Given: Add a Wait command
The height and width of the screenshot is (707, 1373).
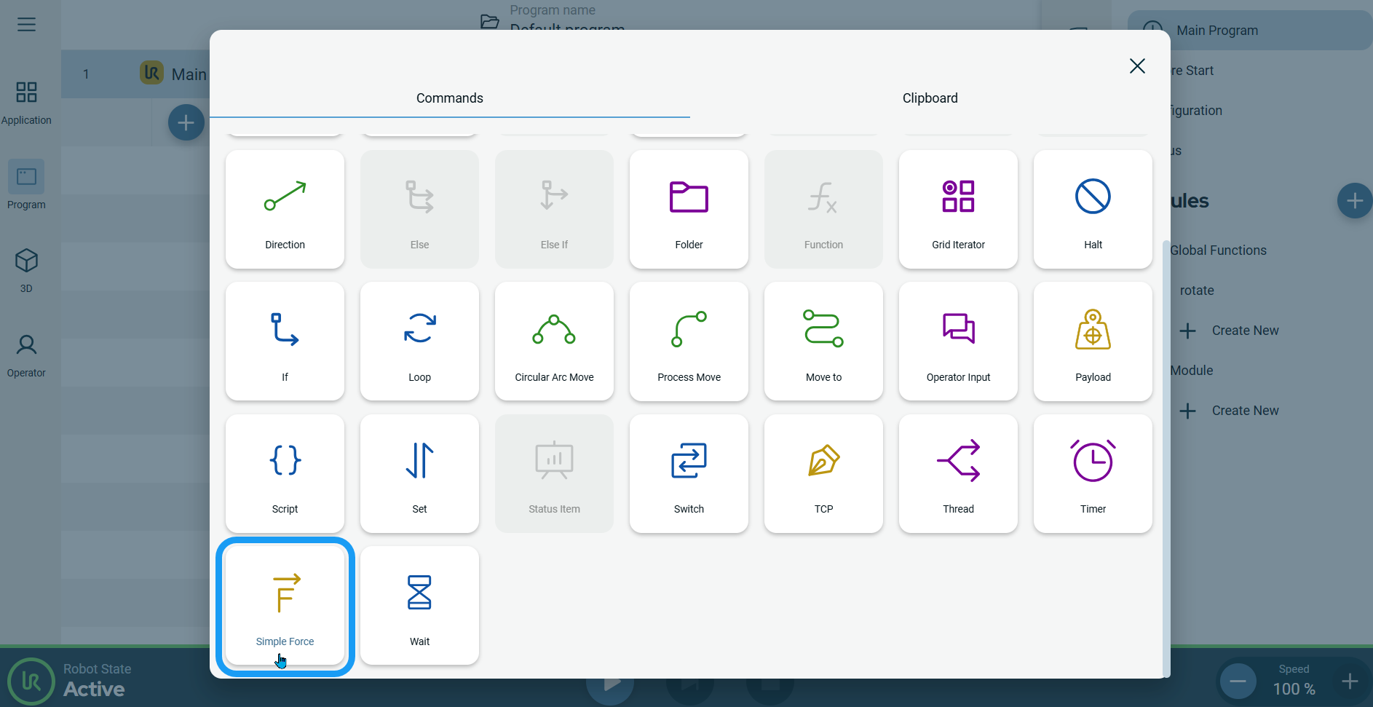Looking at the screenshot, I should (419, 606).
